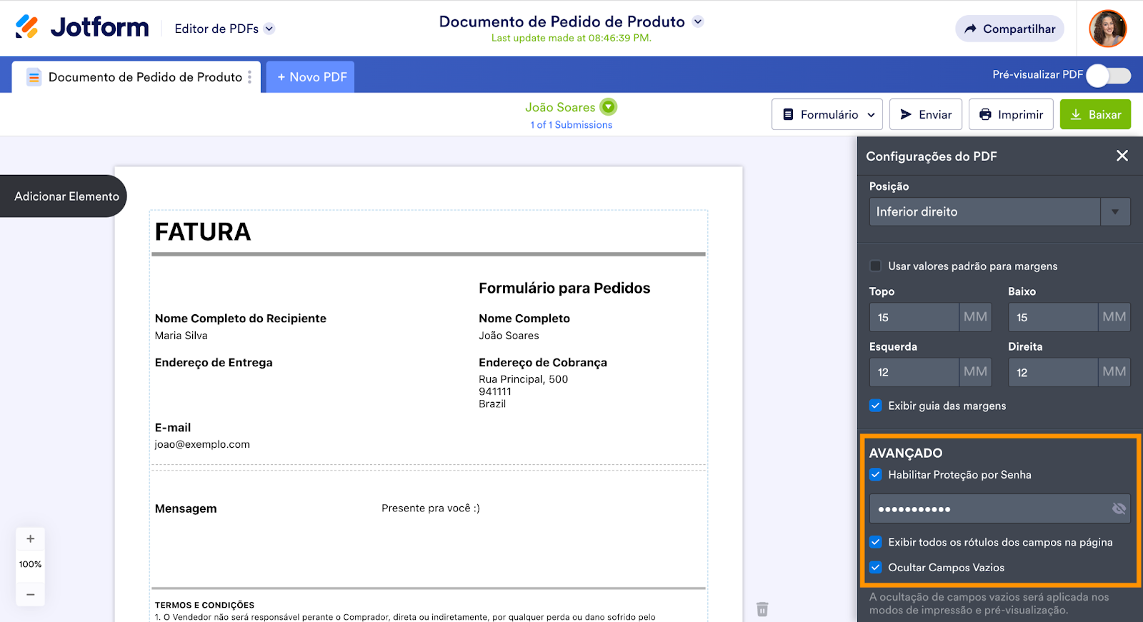Click the 100% zoom level indicator
The width and height of the screenshot is (1143, 622).
(x=31, y=564)
